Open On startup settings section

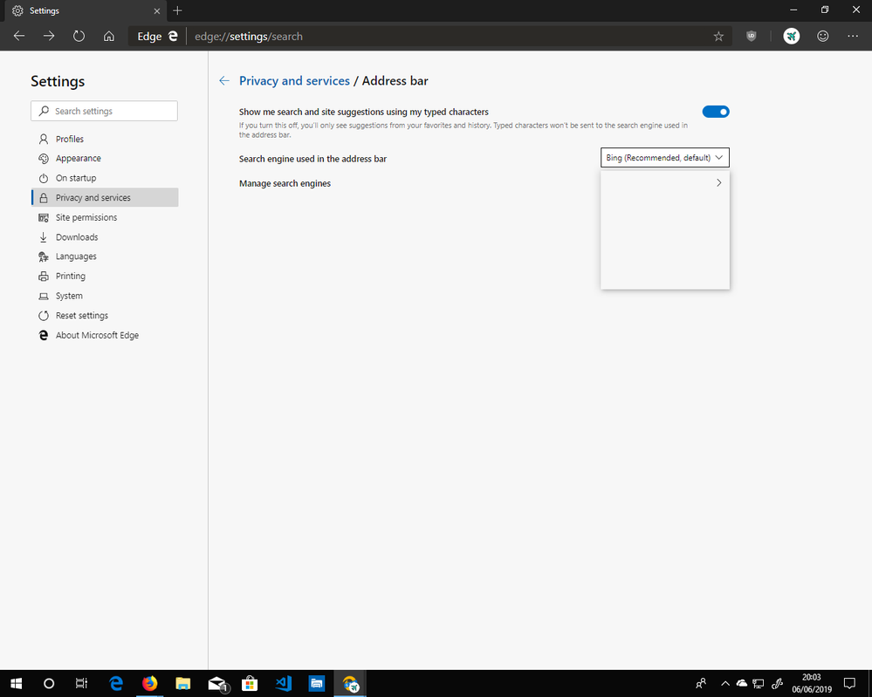point(105,178)
